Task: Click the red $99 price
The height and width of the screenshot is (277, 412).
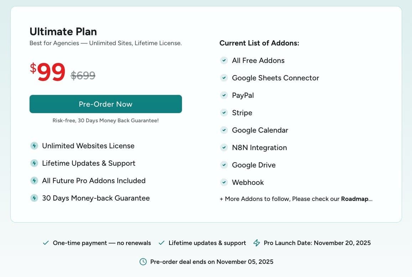Action: [x=48, y=72]
